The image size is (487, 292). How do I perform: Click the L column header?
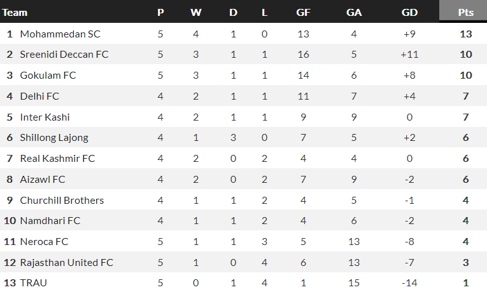[x=264, y=12]
